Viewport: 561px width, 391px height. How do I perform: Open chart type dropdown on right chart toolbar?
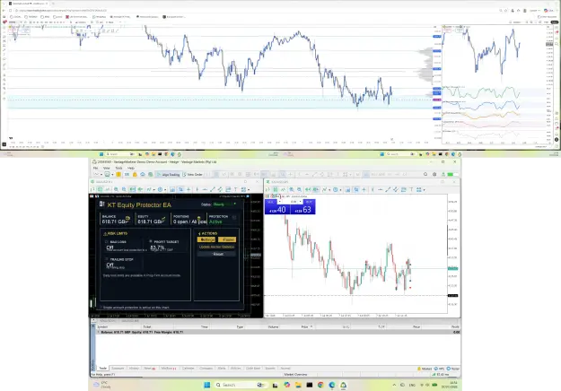pos(329,190)
